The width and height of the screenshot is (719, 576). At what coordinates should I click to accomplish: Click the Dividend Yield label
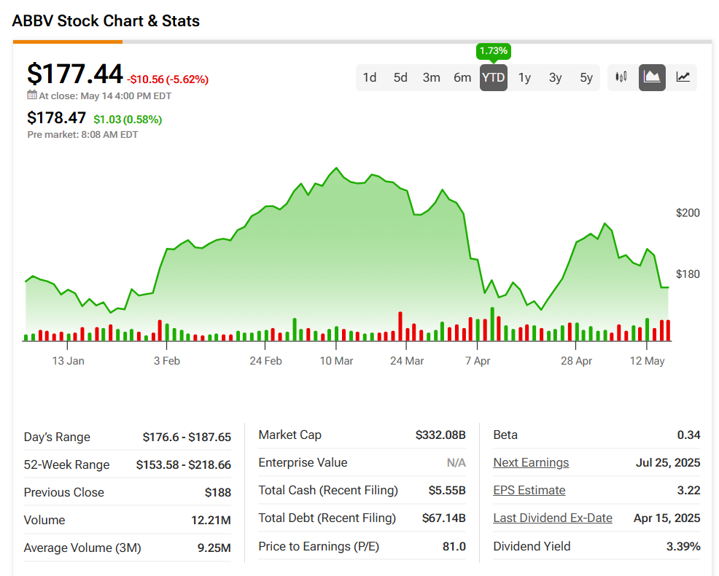pyautogui.click(x=532, y=547)
